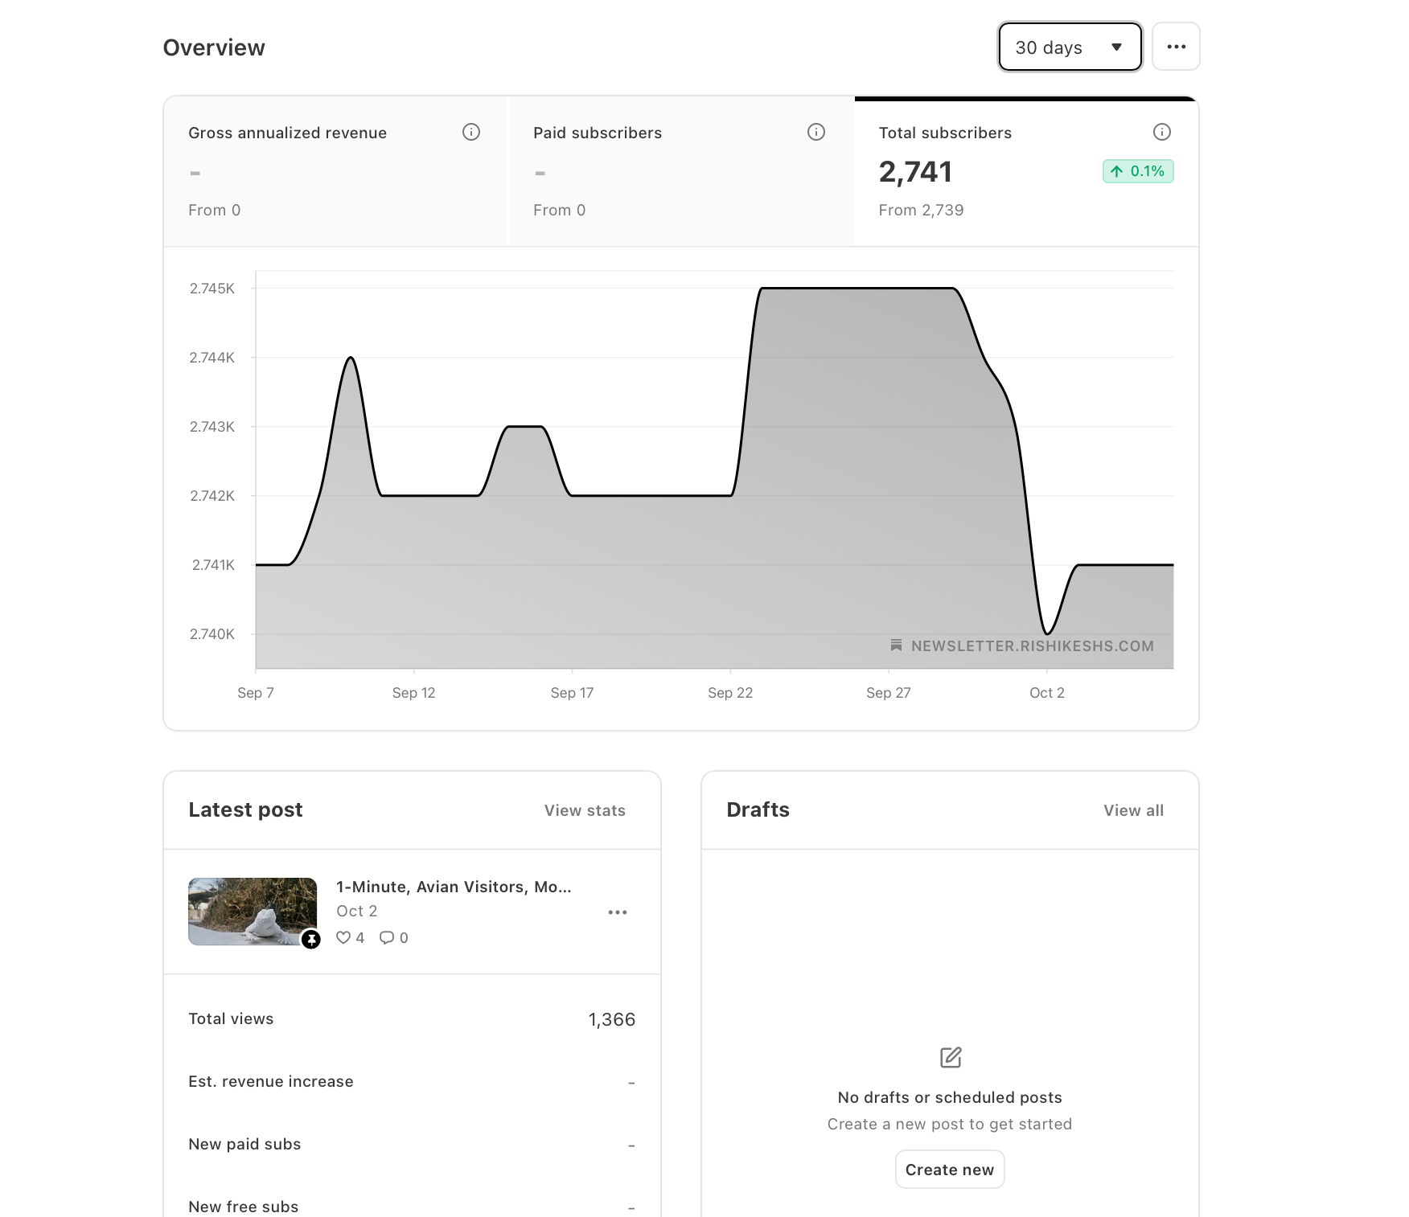Click the comments bubble icon on post
Viewport: 1409px width, 1217px height.
pyautogui.click(x=387, y=937)
